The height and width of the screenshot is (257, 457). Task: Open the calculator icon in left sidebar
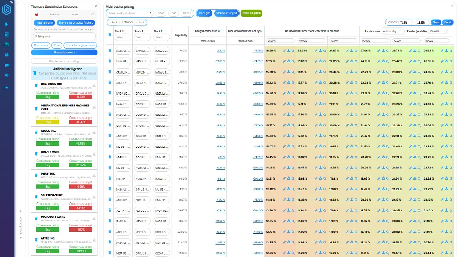(x=6, y=35)
